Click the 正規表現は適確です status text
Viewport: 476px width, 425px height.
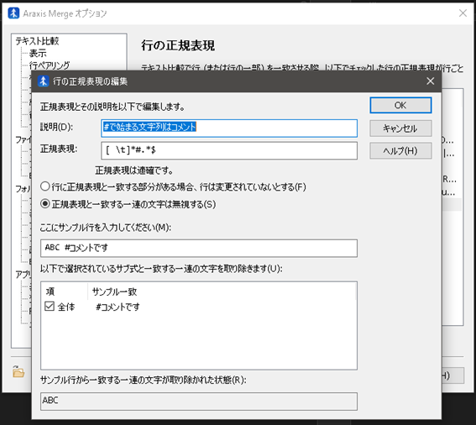[133, 171]
